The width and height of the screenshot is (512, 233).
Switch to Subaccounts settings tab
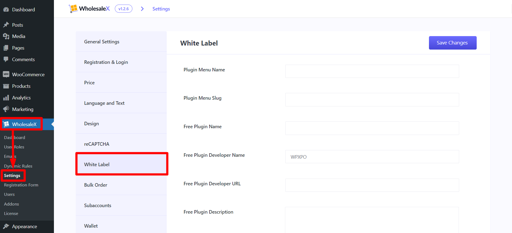point(121,205)
